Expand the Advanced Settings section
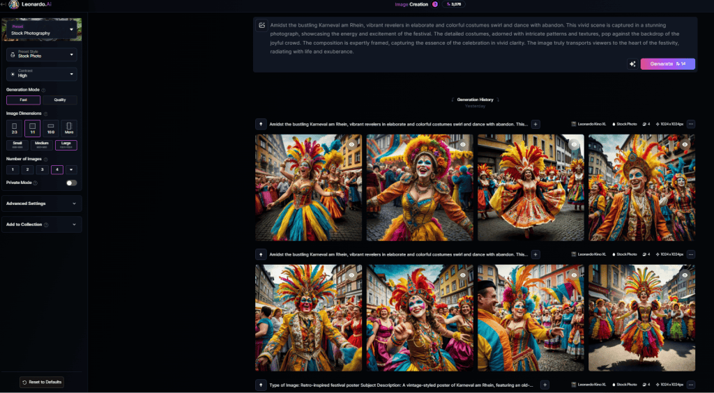714x393 pixels. point(42,203)
